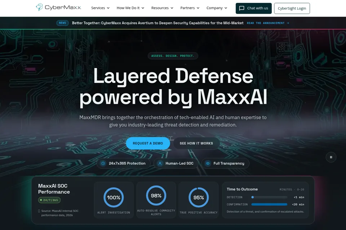Click the Human-Led SOC pill
The height and width of the screenshot is (230, 346).
point(176,163)
